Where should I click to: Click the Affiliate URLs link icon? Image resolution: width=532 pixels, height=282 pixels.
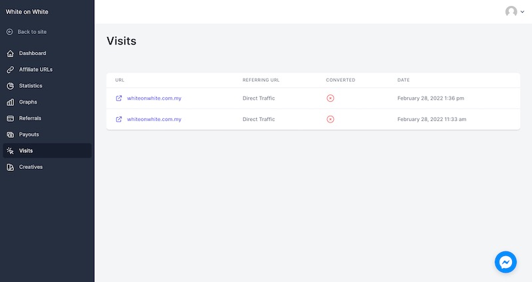coord(10,70)
